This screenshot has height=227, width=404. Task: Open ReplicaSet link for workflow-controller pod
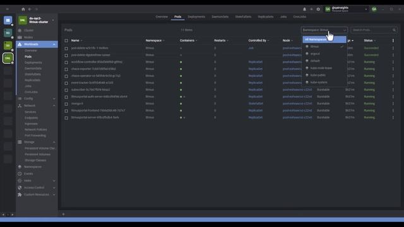(255, 62)
